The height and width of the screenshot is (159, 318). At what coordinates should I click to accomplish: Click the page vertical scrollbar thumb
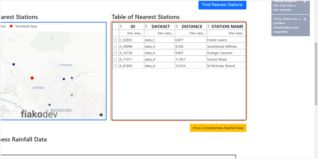coord(316,74)
